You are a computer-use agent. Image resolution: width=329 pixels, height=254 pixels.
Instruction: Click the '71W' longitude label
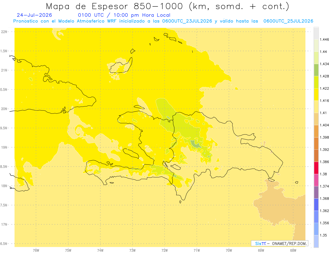(x=197, y=250)
